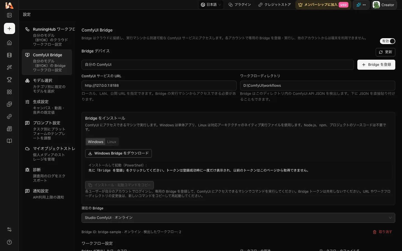
Task: Open プロンプト設定 settings section
Action: click(47, 130)
